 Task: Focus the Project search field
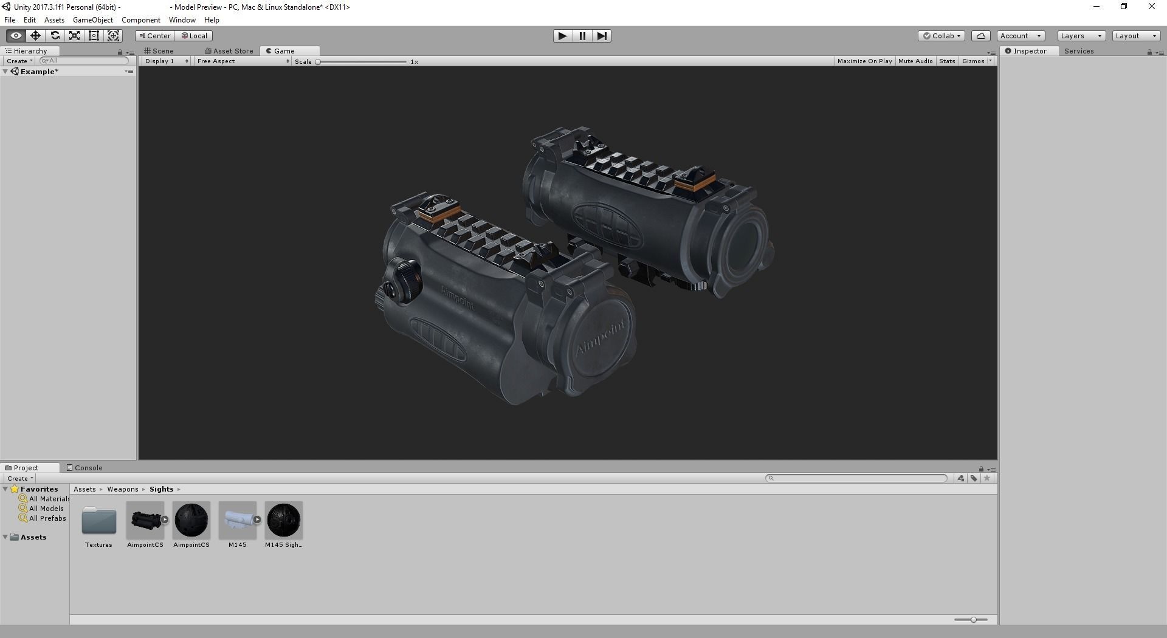[856, 478]
